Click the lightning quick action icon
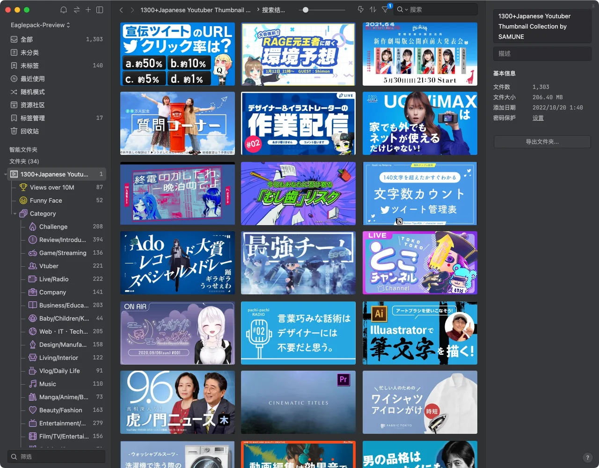599x468 pixels. 360,9
